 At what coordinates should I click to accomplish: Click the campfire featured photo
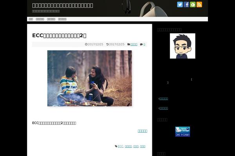(90, 78)
